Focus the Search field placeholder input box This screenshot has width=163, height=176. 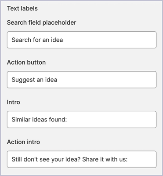pos(82,40)
